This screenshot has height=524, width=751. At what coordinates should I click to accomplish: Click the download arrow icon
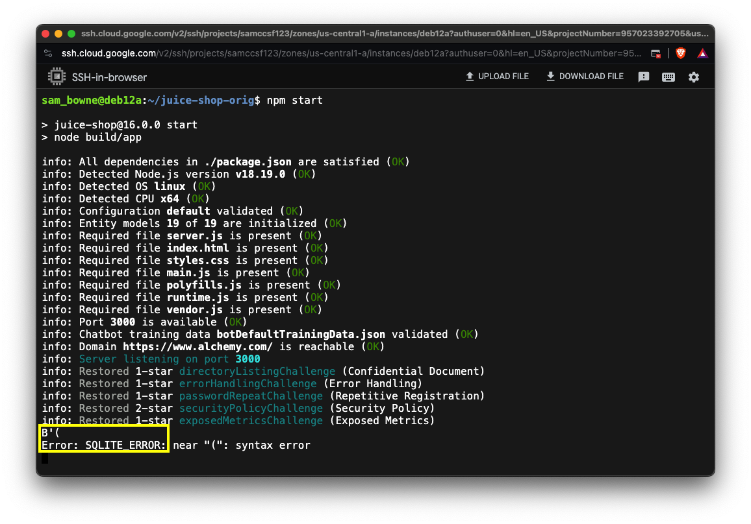(550, 77)
